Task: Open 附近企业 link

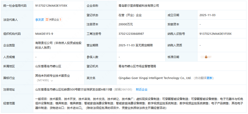Action: pyautogui.click(x=142, y=89)
